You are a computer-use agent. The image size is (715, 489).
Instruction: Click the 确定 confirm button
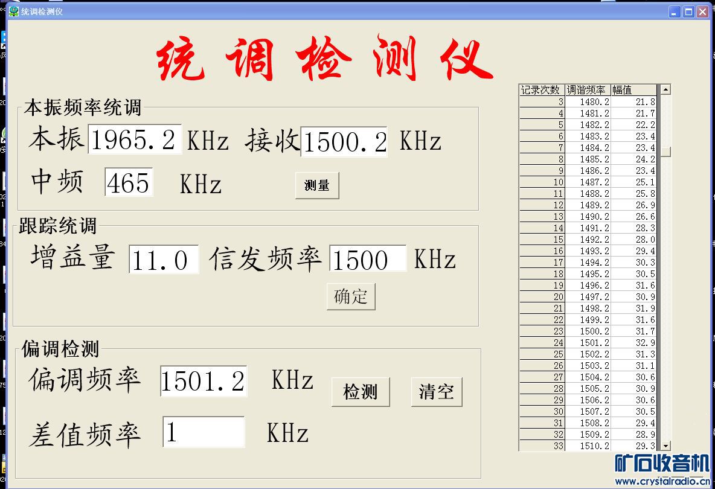coord(351,296)
